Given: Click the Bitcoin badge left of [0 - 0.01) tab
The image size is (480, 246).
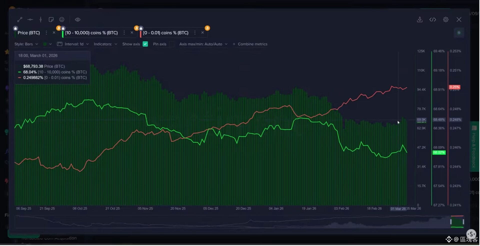Looking at the screenshot, I should pos(136,28).
